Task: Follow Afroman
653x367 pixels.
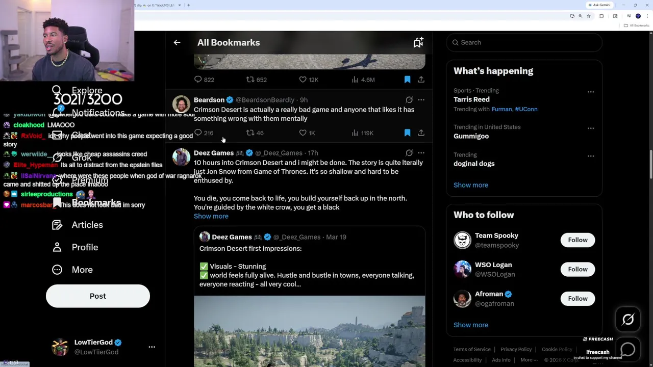Action: click(577, 299)
